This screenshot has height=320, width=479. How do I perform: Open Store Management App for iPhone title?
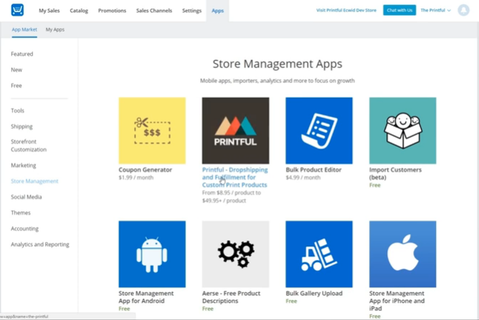(397, 301)
